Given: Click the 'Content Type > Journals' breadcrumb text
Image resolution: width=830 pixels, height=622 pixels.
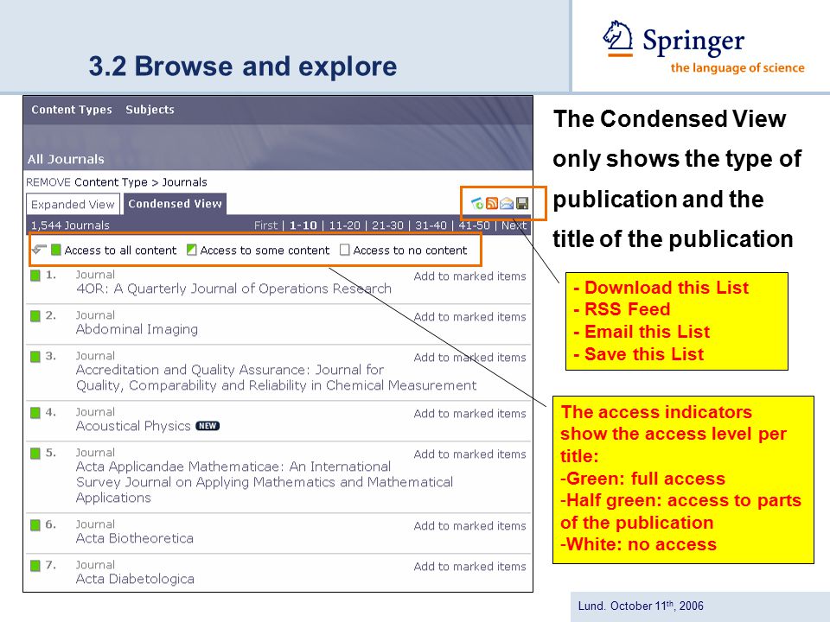Looking at the screenshot, I should (141, 182).
